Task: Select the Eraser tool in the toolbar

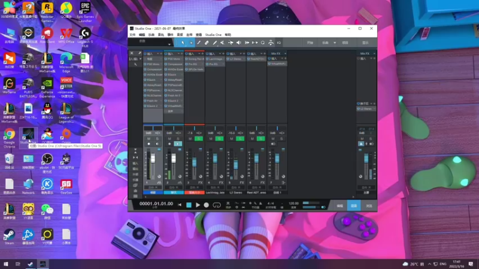Action: [207, 43]
